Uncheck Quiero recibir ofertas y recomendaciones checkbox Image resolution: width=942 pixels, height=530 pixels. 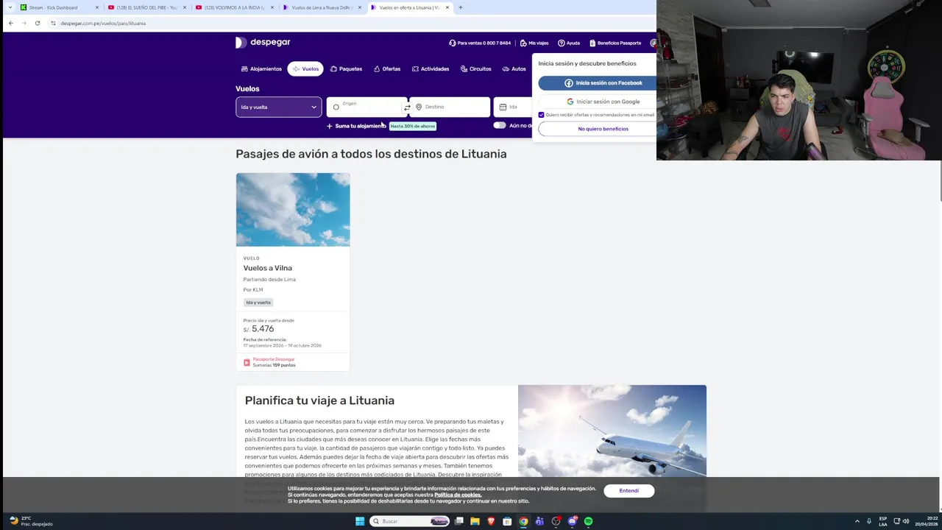pyautogui.click(x=542, y=115)
